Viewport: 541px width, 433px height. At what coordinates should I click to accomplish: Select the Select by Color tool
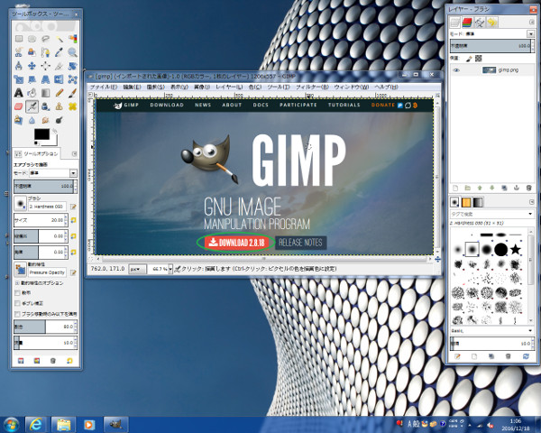click(x=72, y=39)
